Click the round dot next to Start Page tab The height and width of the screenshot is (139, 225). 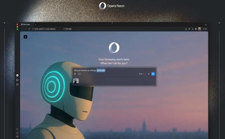36,24
